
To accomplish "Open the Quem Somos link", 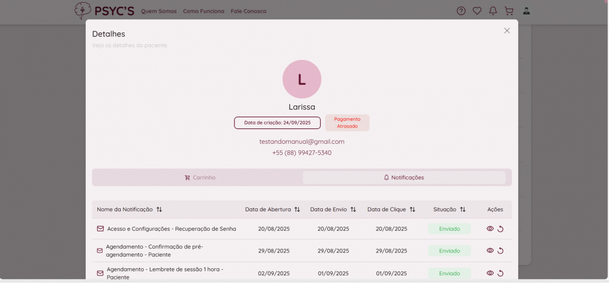I will (x=159, y=11).
